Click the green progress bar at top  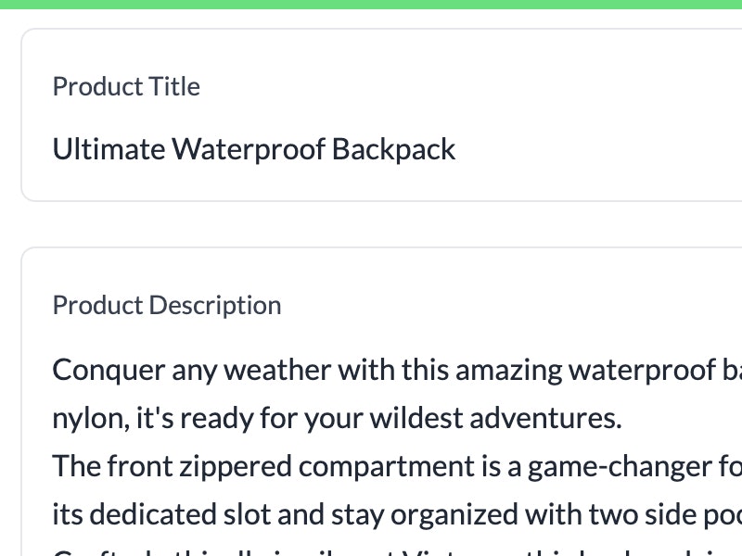click(371, 5)
